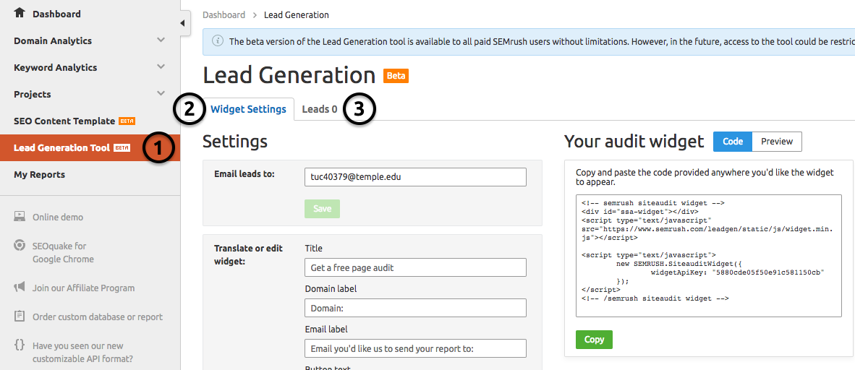The width and height of the screenshot is (855, 370).
Task: Click the Dashboard home icon
Action: 20,13
